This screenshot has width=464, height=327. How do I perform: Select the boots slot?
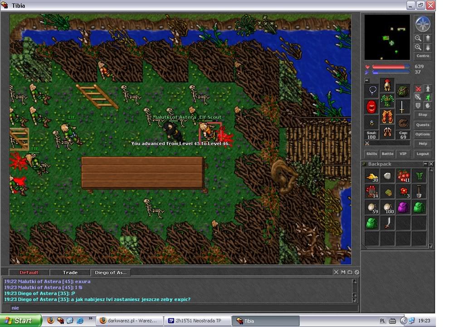[x=387, y=132]
